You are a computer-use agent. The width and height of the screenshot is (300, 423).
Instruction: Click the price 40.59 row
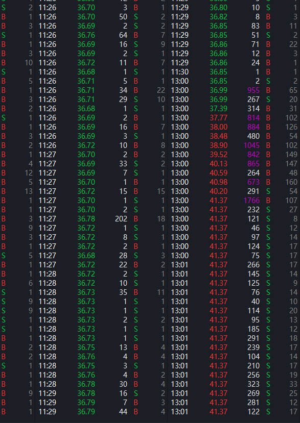coord(234,173)
